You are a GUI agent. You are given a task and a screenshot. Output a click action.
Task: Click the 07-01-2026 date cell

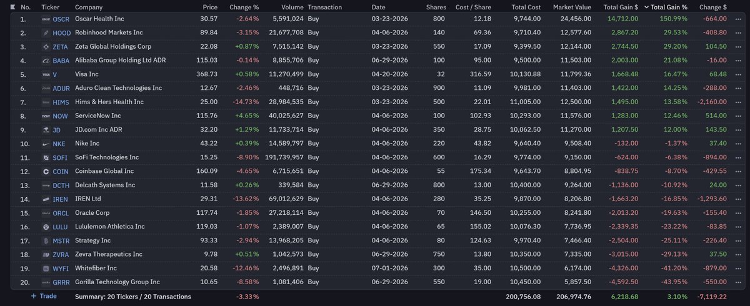(x=391, y=269)
